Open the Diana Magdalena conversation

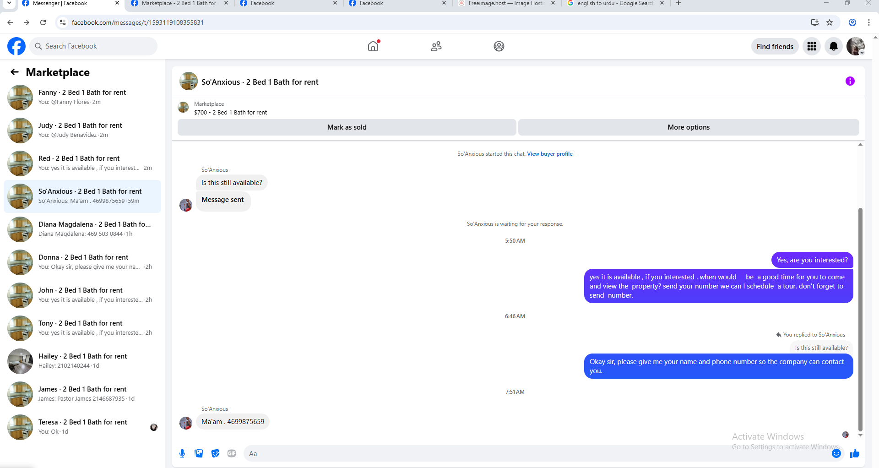[82, 229]
